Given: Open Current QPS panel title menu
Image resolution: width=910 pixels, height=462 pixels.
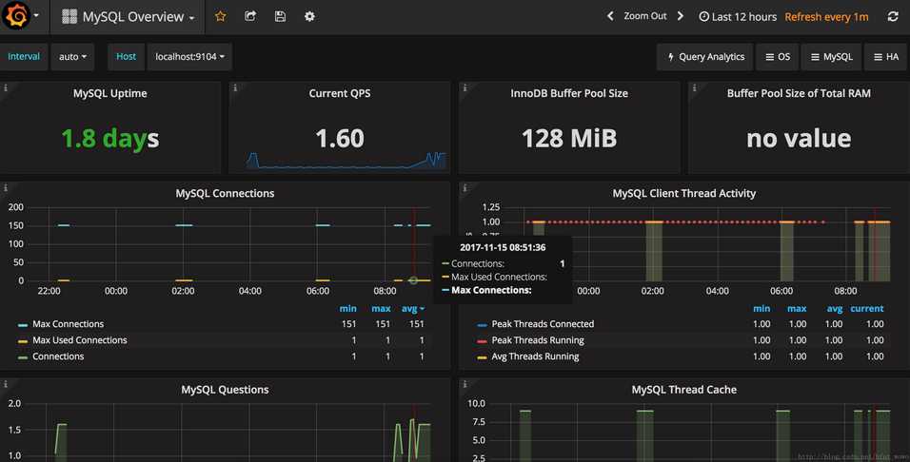Looking at the screenshot, I should 340,93.
